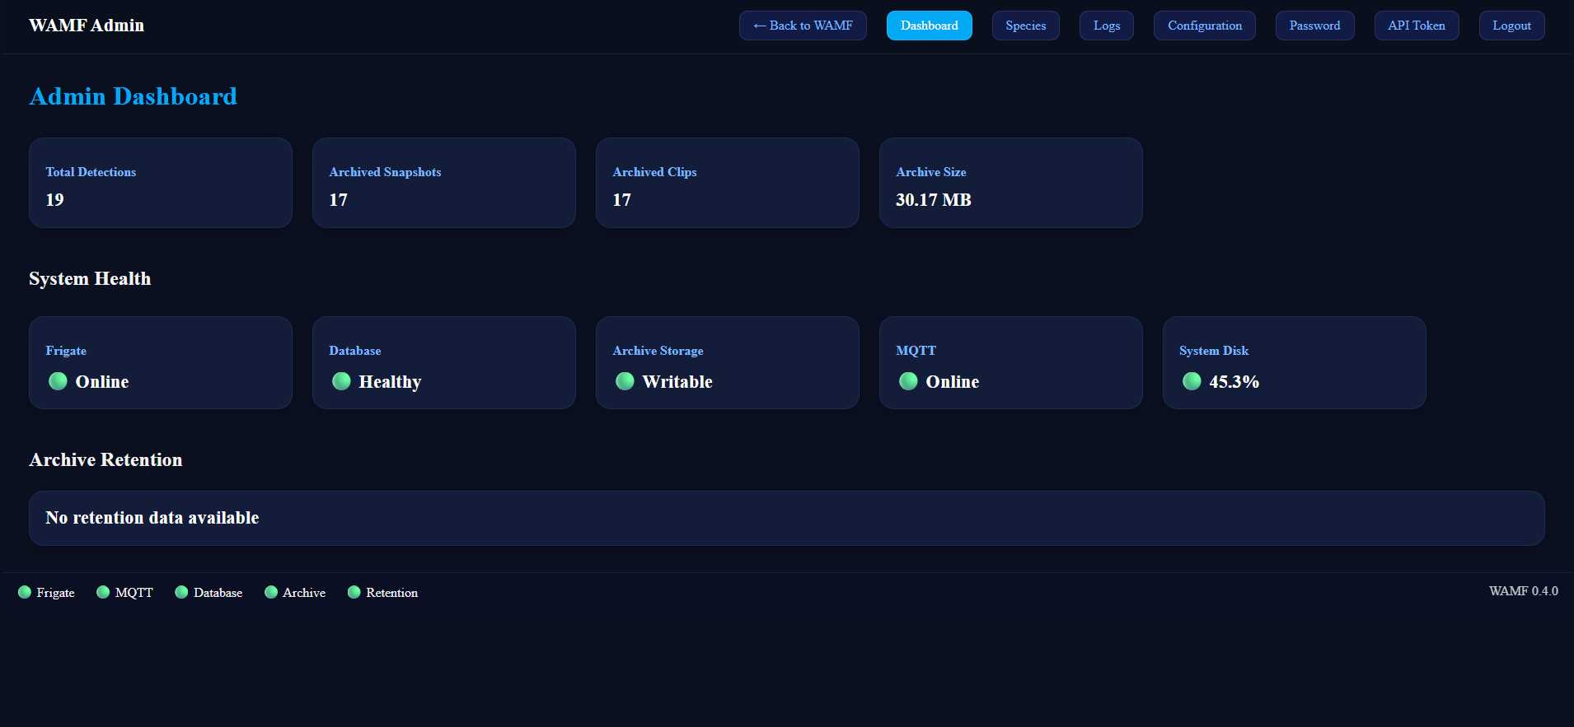
Task: Click the WAMF Admin title
Action: [x=87, y=26]
